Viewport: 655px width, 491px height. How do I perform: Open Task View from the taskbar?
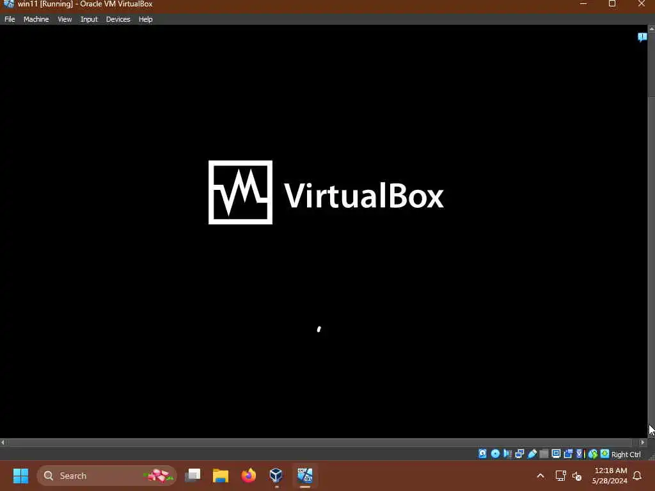(x=193, y=476)
